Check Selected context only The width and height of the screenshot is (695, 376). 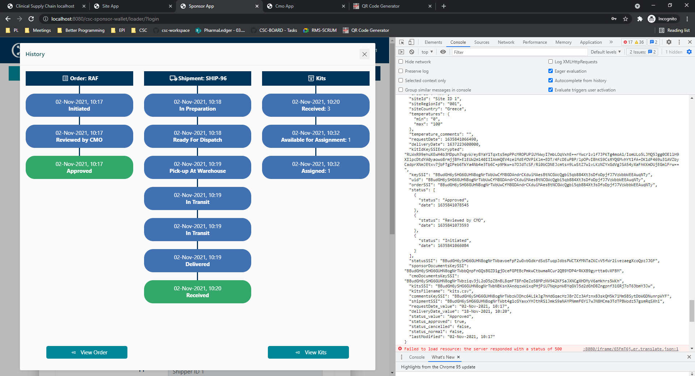tap(401, 80)
